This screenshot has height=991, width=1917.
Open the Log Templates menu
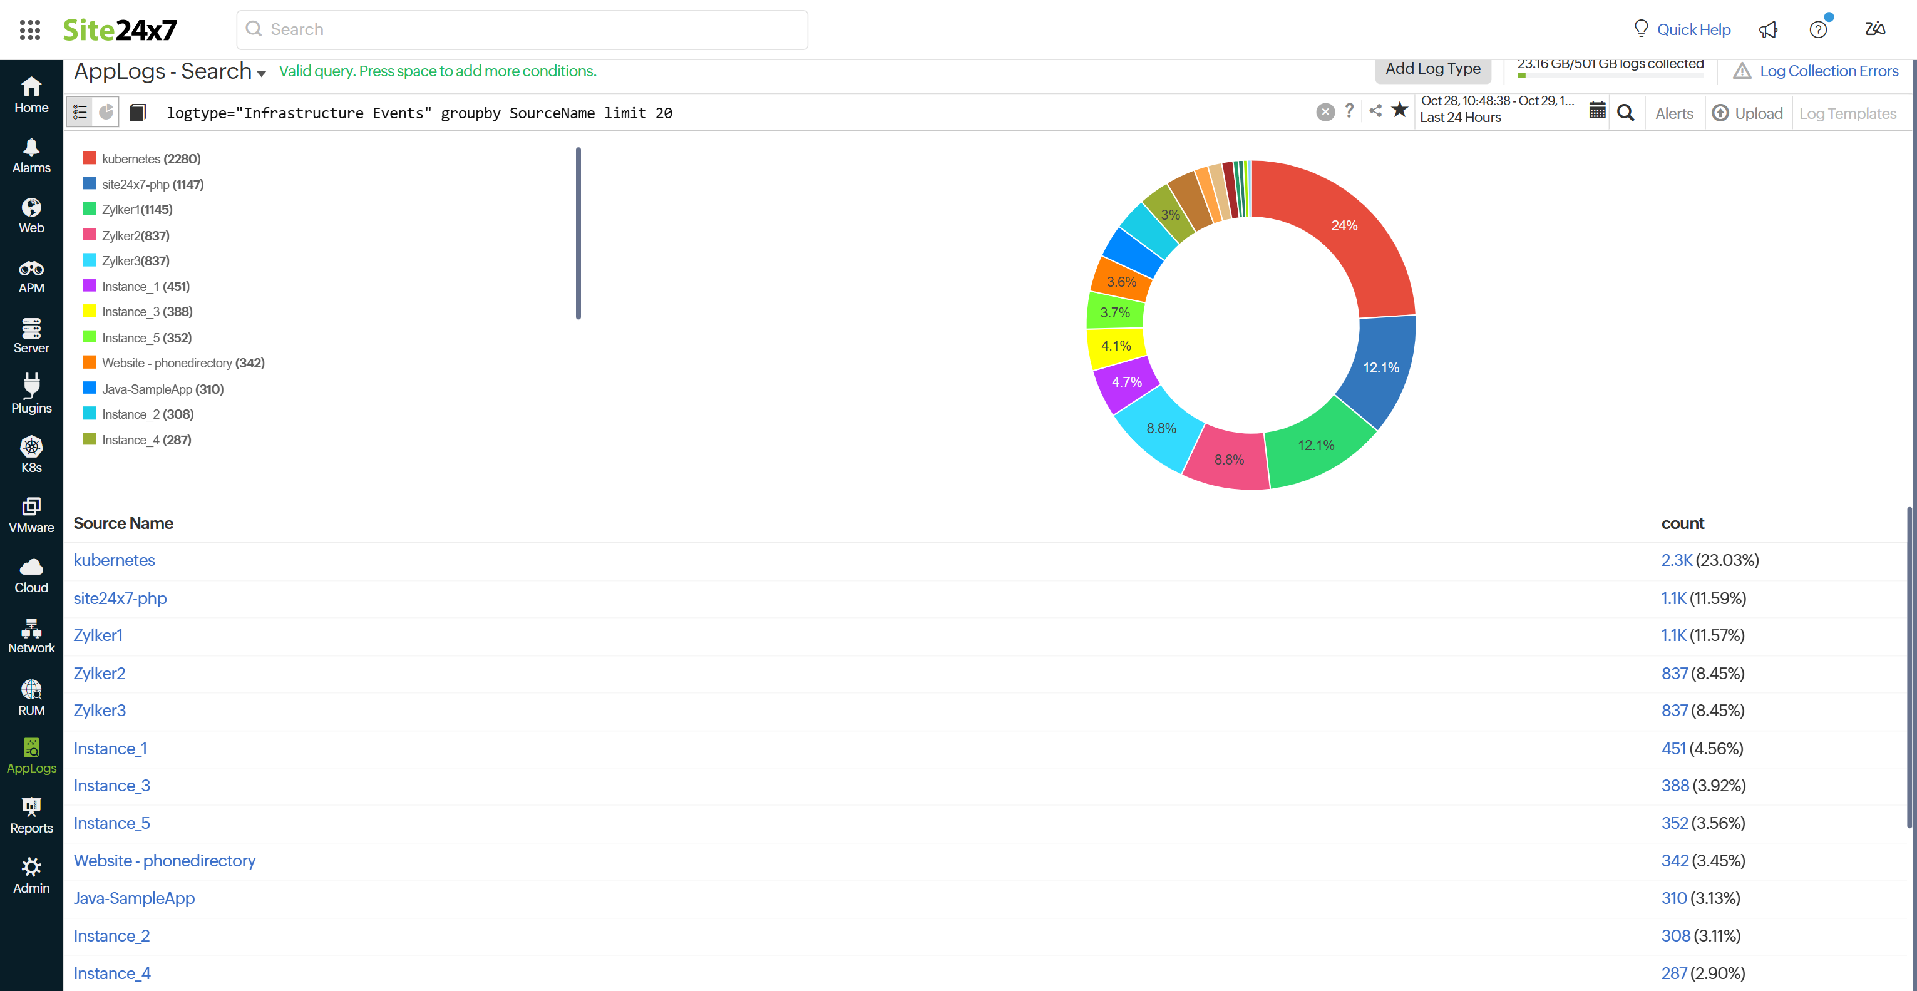(1847, 114)
